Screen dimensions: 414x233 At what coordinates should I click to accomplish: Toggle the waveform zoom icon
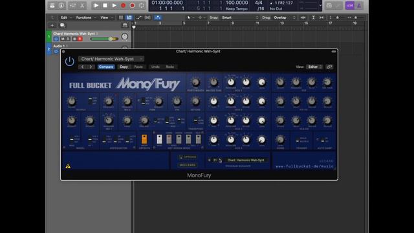point(303,17)
